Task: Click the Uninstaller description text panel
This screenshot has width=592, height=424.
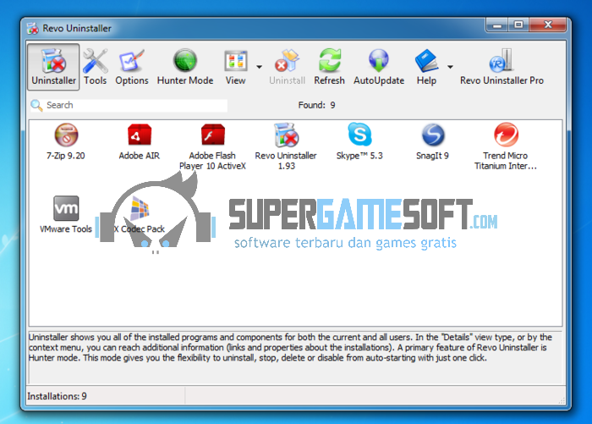Action: (296, 357)
